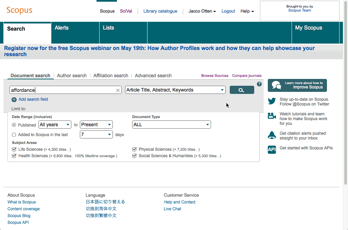Click the Twitter bird icon
The width and height of the screenshot is (348, 230).
point(272,101)
